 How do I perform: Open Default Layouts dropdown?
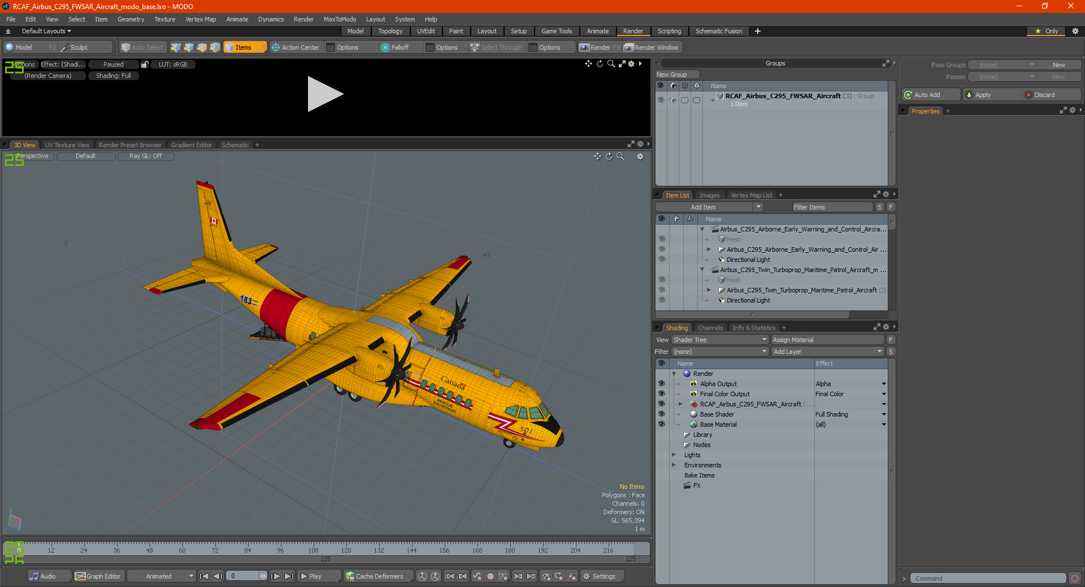(46, 31)
